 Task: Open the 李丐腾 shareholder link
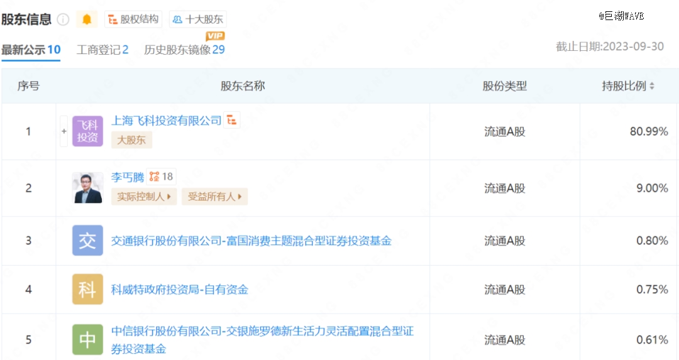127,177
